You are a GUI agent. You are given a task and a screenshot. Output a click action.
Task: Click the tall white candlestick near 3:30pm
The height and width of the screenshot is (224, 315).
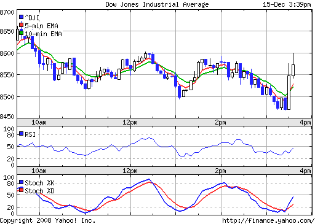coord(289,93)
